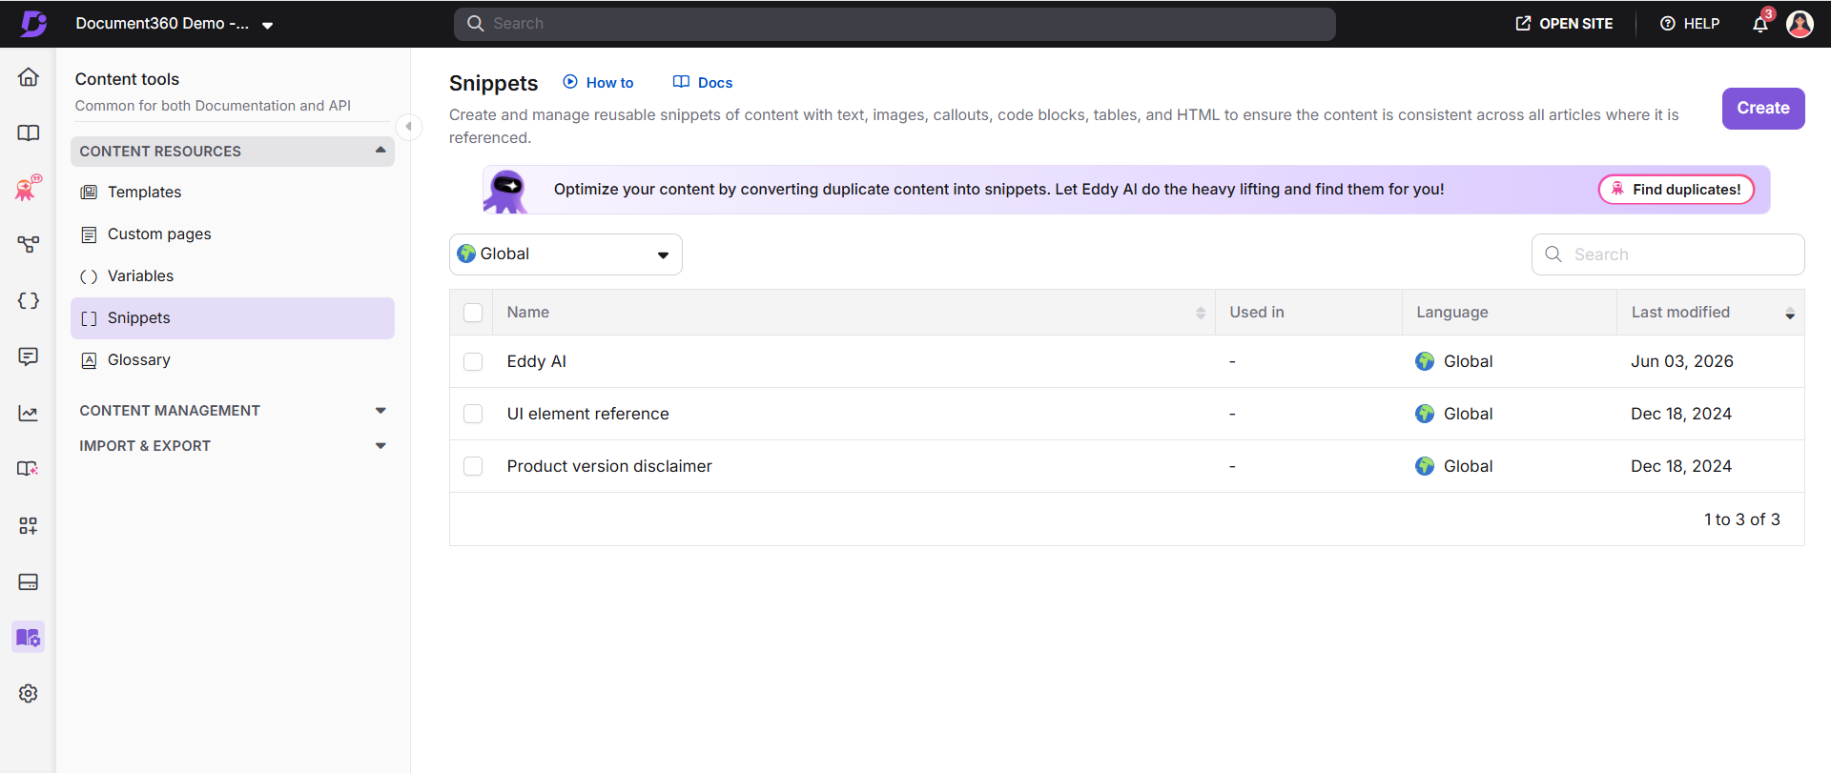Open project switcher dropdown arrow
Image resolution: width=1831 pixels, height=773 pixels.
[268, 26]
